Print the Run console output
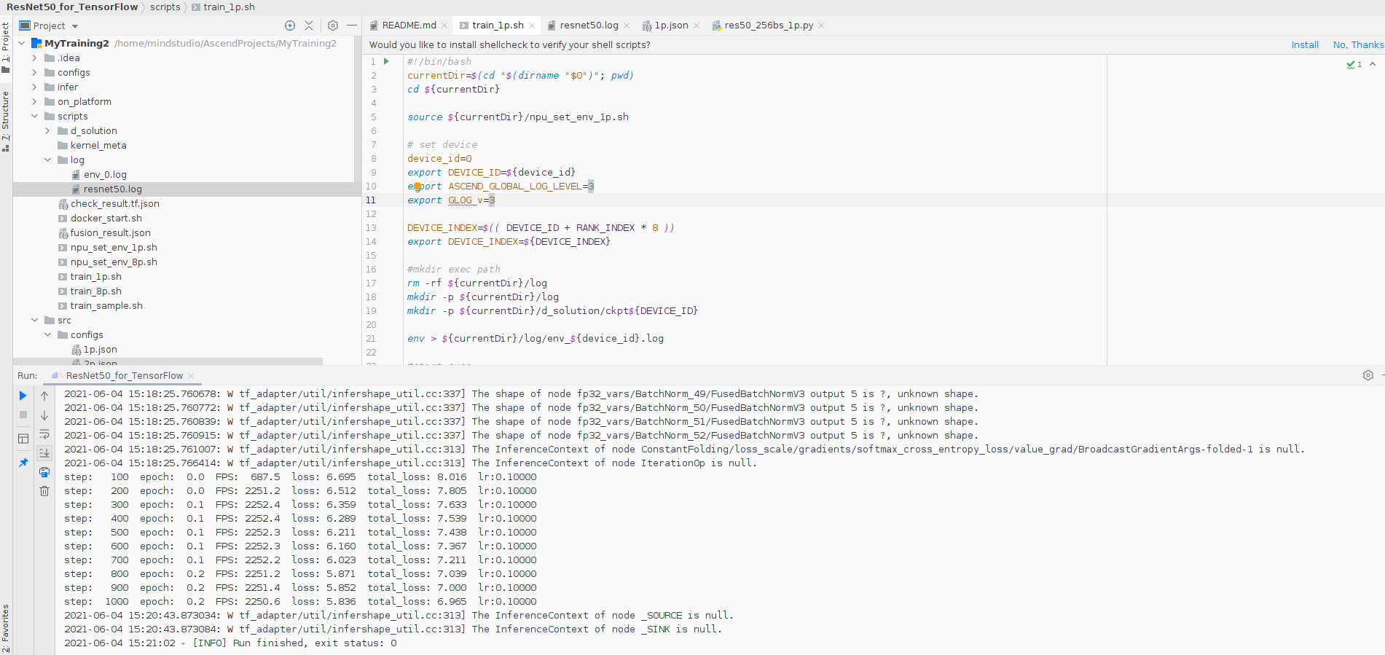This screenshot has height=655, width=1385. coord(44,472)
